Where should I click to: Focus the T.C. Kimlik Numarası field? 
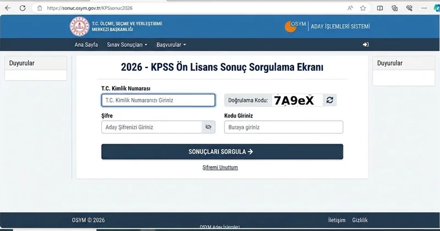[158, 100]
